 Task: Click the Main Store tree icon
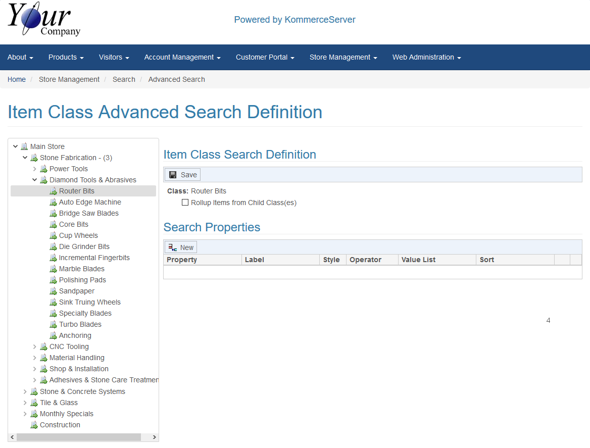[x=24, y=146]
